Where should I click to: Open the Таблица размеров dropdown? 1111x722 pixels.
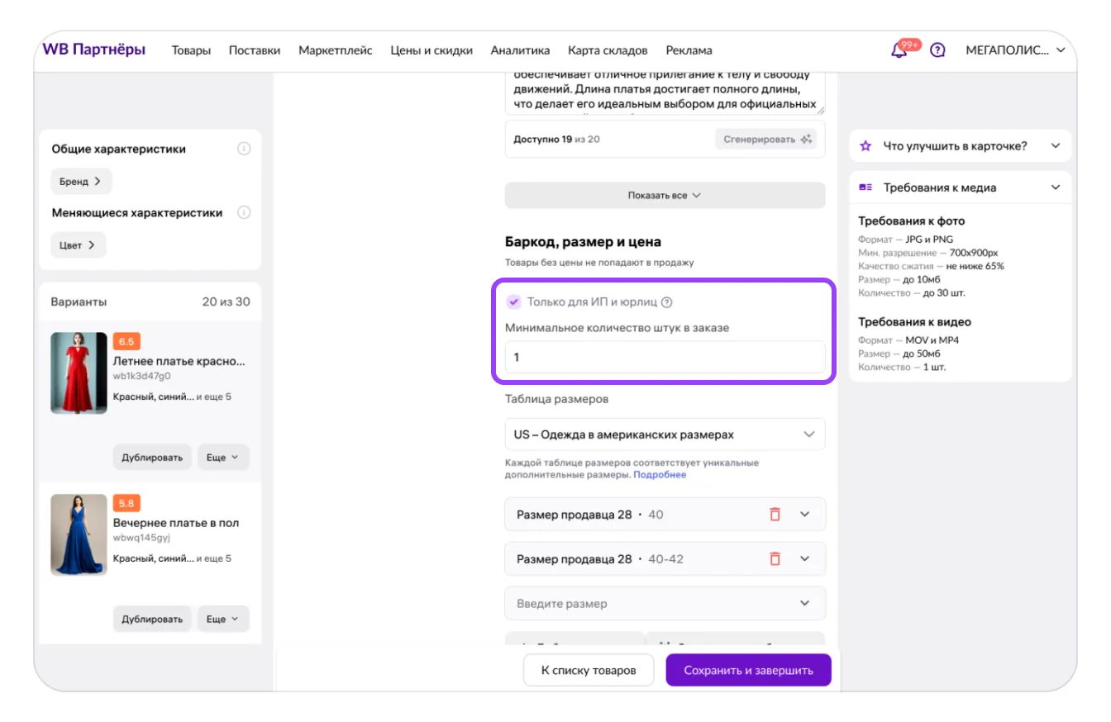click(x=665, y=435)
